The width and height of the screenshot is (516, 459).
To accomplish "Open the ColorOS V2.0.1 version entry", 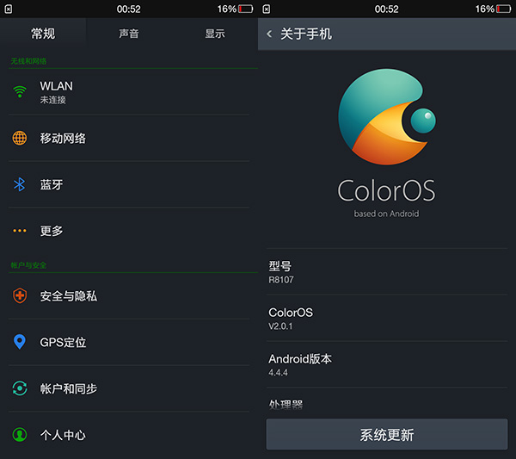I will click(x=387, y=318).
